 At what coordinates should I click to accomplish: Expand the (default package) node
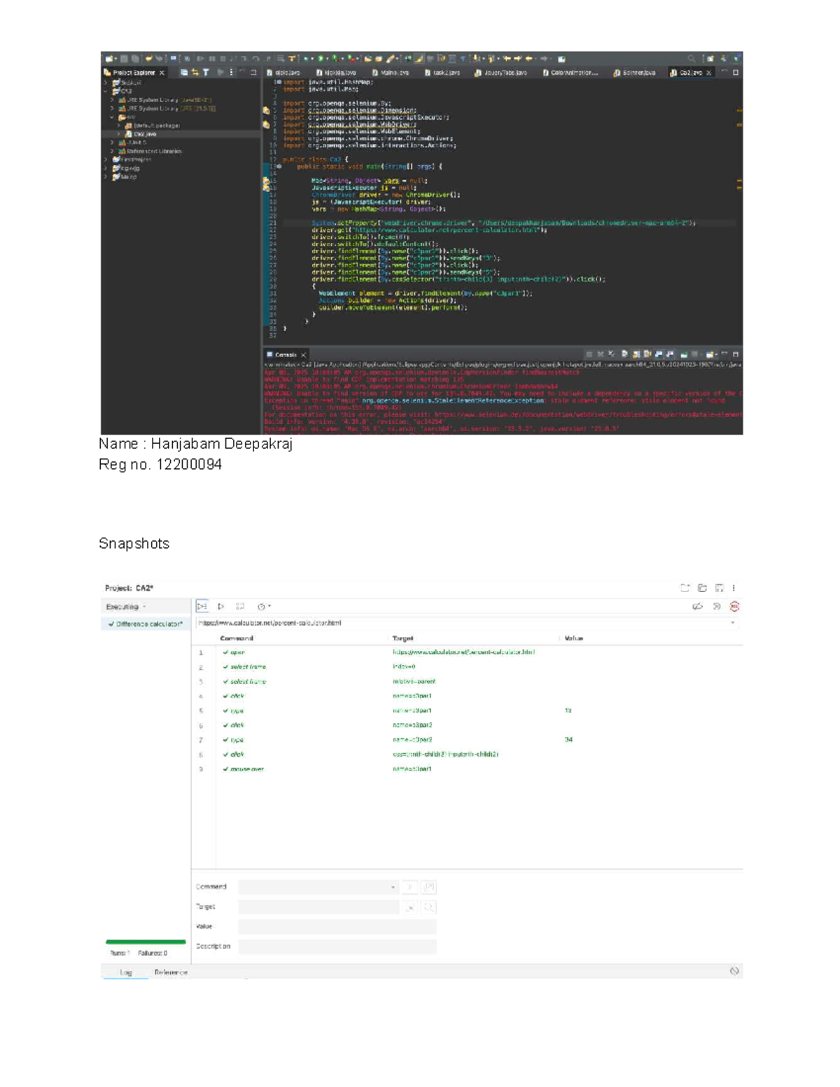point(118,125)
